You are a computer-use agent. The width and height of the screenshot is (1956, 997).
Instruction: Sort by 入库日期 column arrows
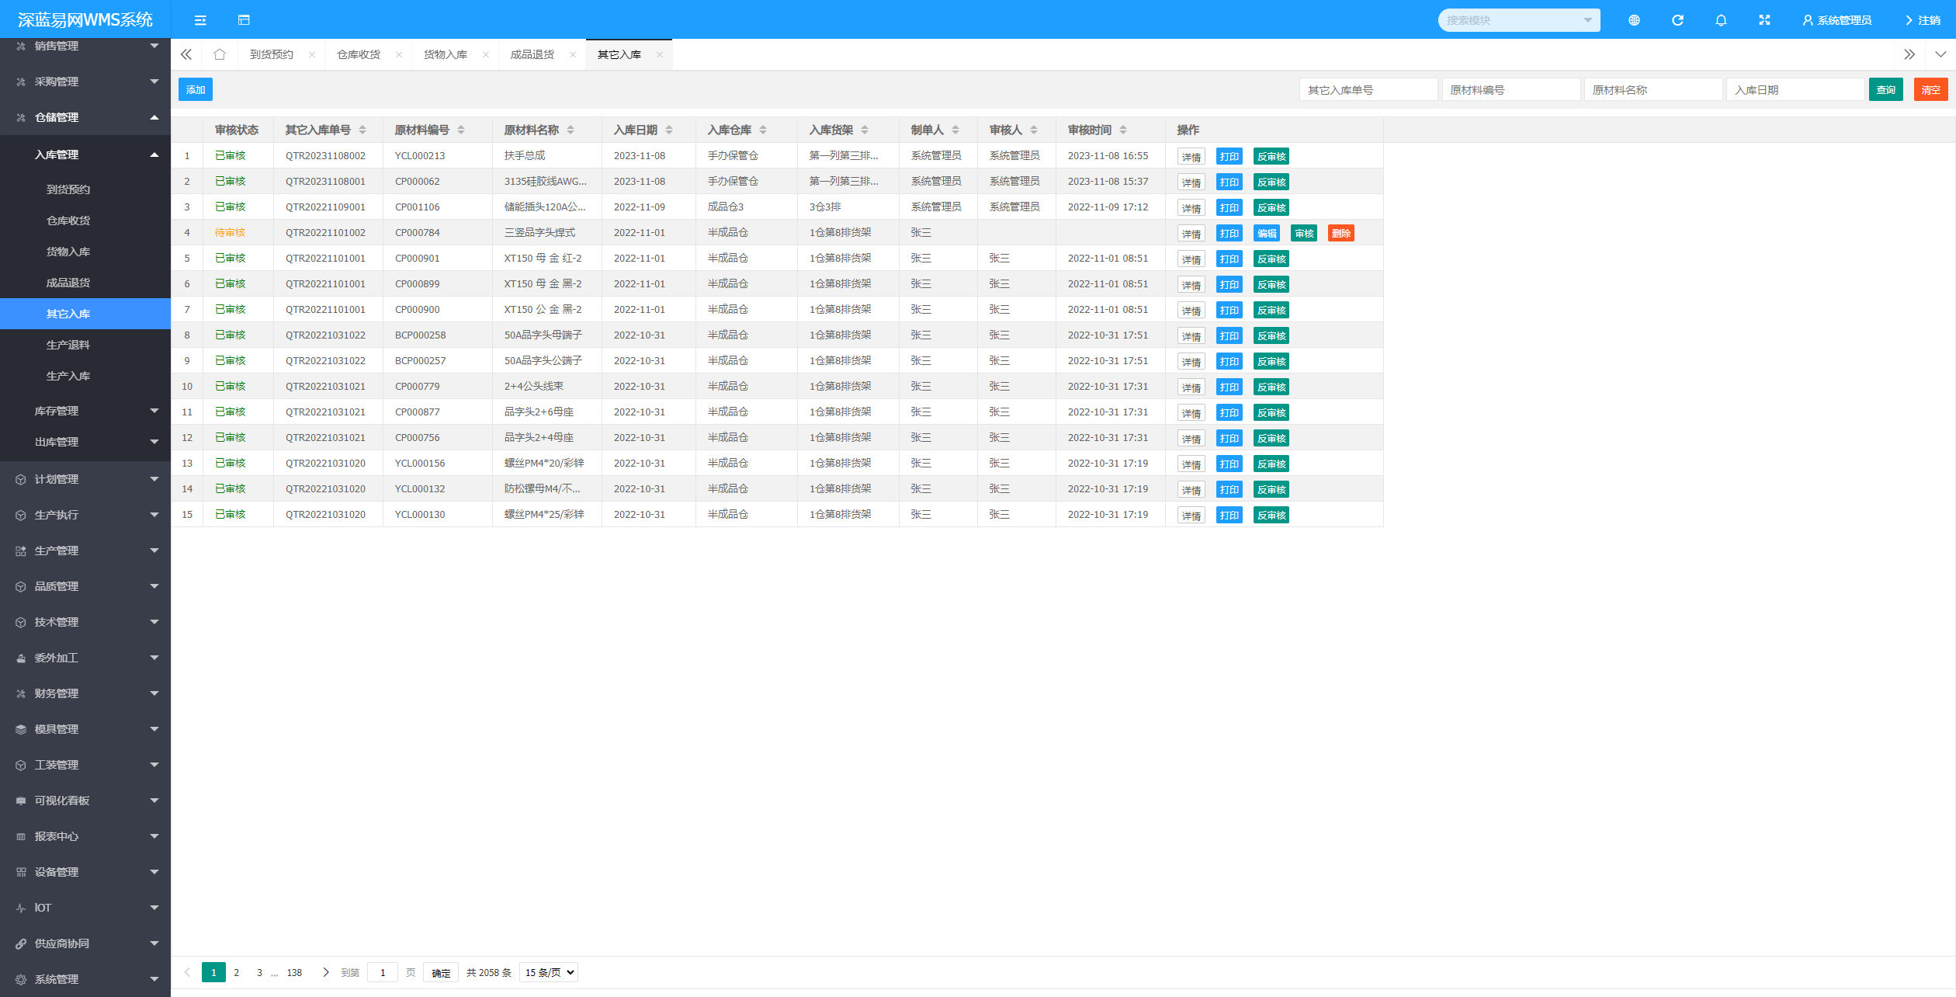669,130
